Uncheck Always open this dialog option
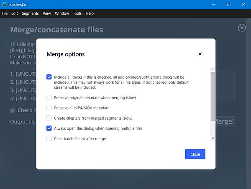The width and height of the screenshot is (251, 189). (49, 128)
